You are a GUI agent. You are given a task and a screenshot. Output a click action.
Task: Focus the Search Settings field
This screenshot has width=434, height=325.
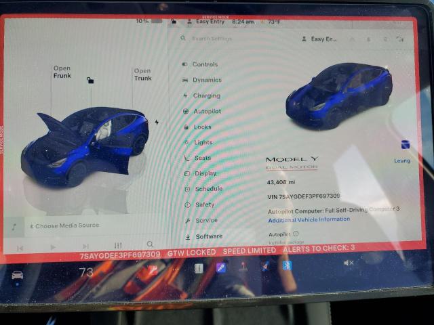click(212, 39)
